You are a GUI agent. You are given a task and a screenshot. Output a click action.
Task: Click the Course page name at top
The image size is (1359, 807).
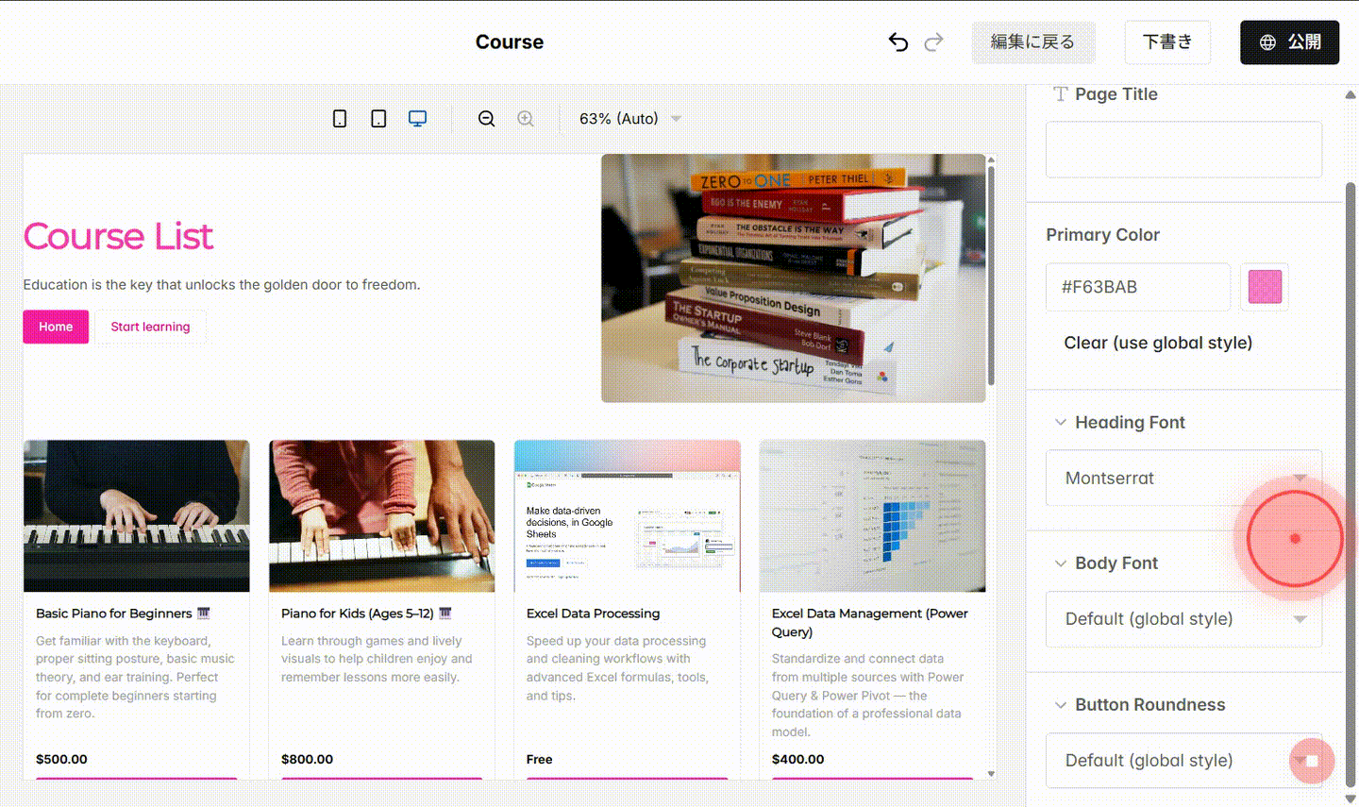click(x=510, y=42)
